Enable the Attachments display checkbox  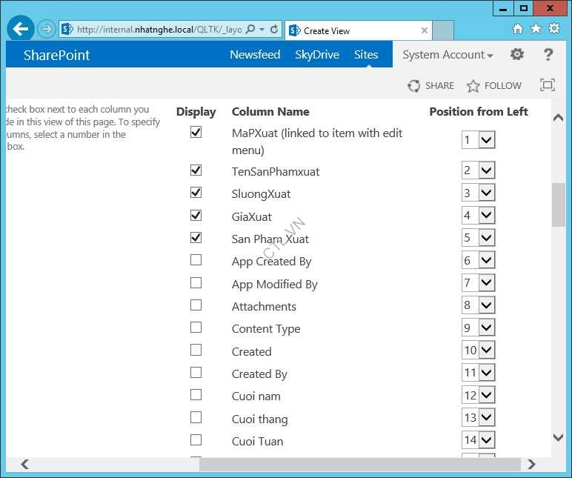pyautogui.click(x=196, y=305)
